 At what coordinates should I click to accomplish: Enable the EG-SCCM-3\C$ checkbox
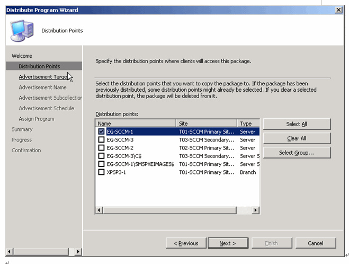coord(101,156)
